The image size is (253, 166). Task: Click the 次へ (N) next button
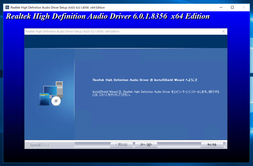pyautogui.click(x=146, y=145)
